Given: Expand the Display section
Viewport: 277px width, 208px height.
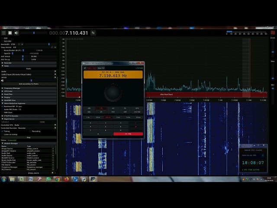Looking at the screenshot, I should pos(29,97).
